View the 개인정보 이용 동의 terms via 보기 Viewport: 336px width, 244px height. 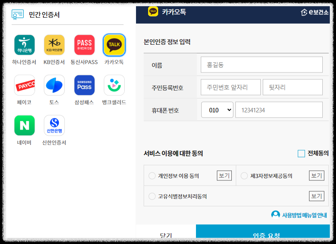tap(224, 176)
